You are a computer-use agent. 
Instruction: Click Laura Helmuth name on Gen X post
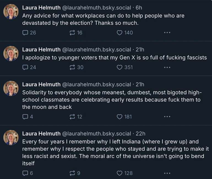coord(41,50)
